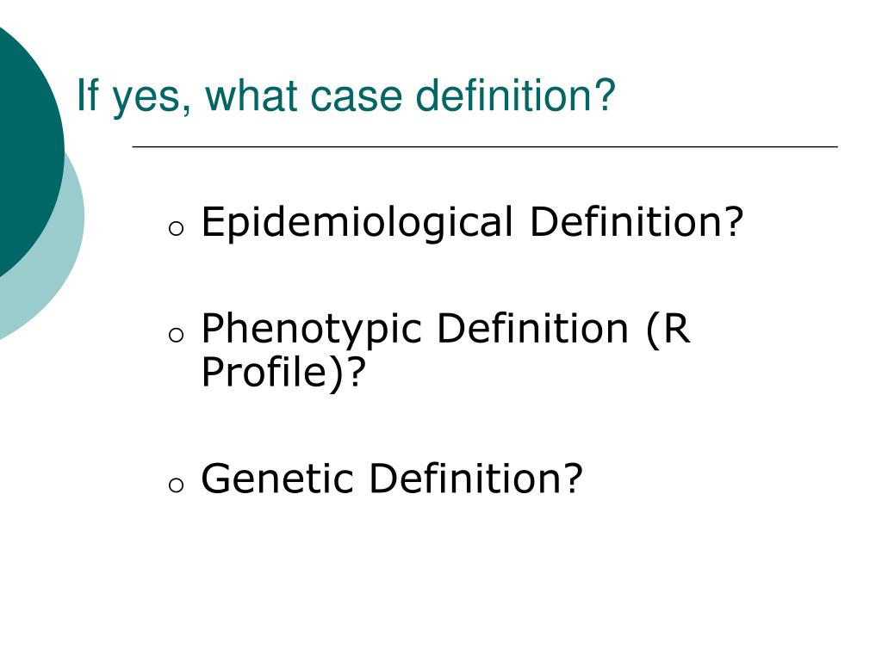Click the question mark ending the title

point(604,95)
